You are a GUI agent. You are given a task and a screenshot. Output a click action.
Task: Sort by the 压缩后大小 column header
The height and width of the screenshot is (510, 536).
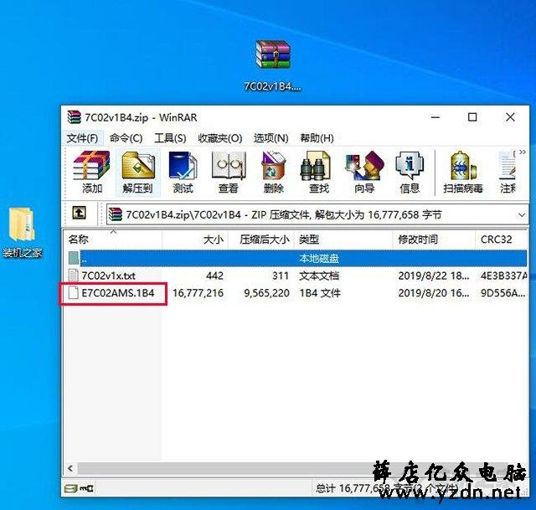pyautogui.click(x=261, y=240)
